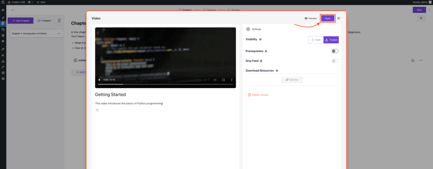Open the video player's three-dot options menu
Image resolution: width=433 pixels, height=169 pixels.
pos(231,80)
